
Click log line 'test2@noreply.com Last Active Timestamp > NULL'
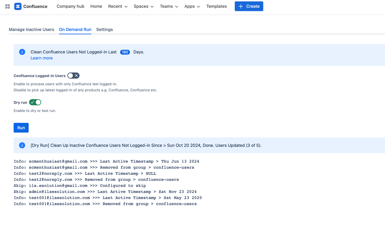pyautogui.click(x=85, y=173)
